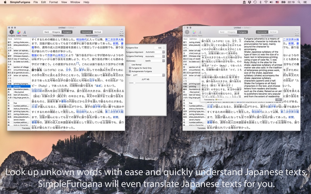Open Colors wheel in left window

pyautogui.click(x=19, y=32)
